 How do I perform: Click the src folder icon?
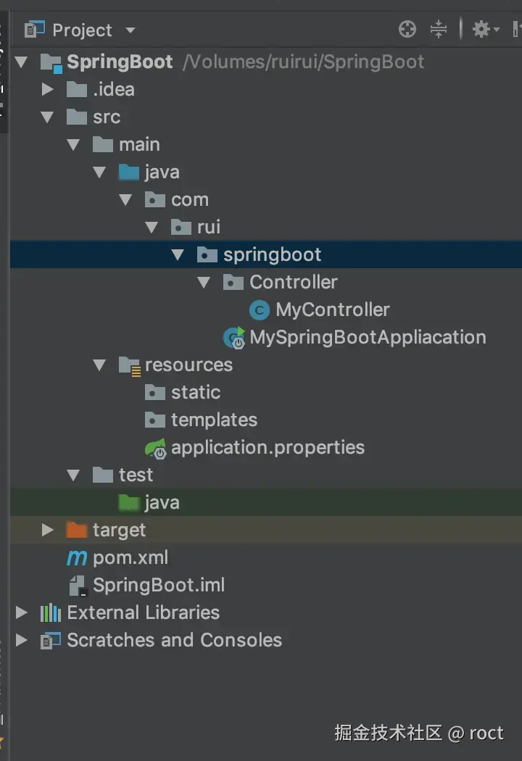click(77, 117)
